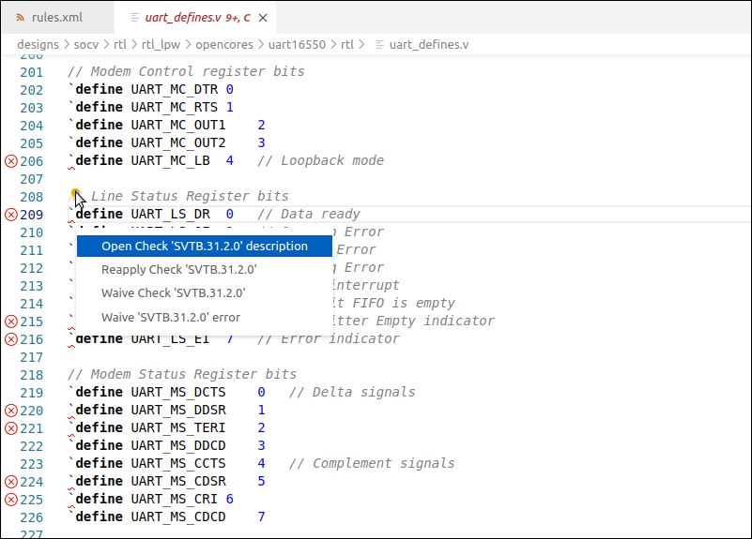Click the 'Modem Control register bits' comment
Viewport: 752px width, 539px height.
click(186, 71)
